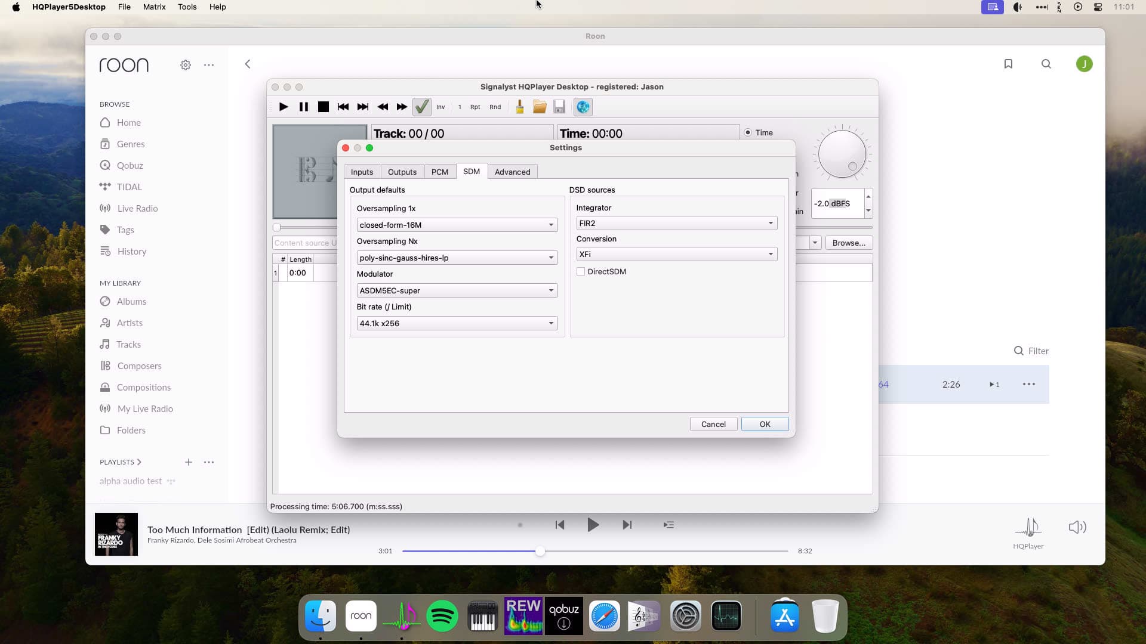Select the Time radio button in HQPlayer
1146x644 pixels.
(x=748, y=132)
